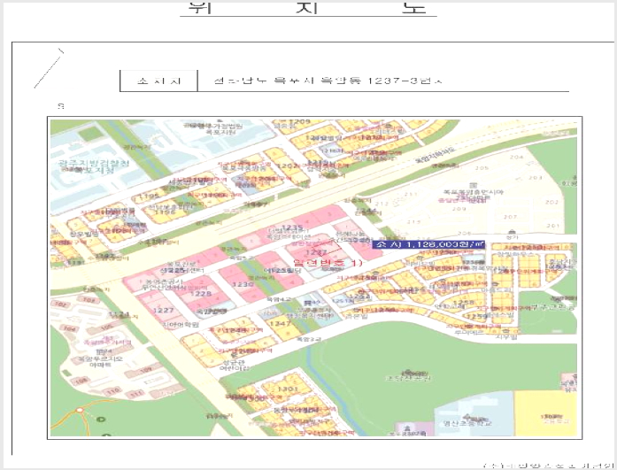Image resolution: width=617 pixels, height=470 pixels.
Task: Click lot number 1301 on the map
Action: pyautogui.click(x=288, y=389)
